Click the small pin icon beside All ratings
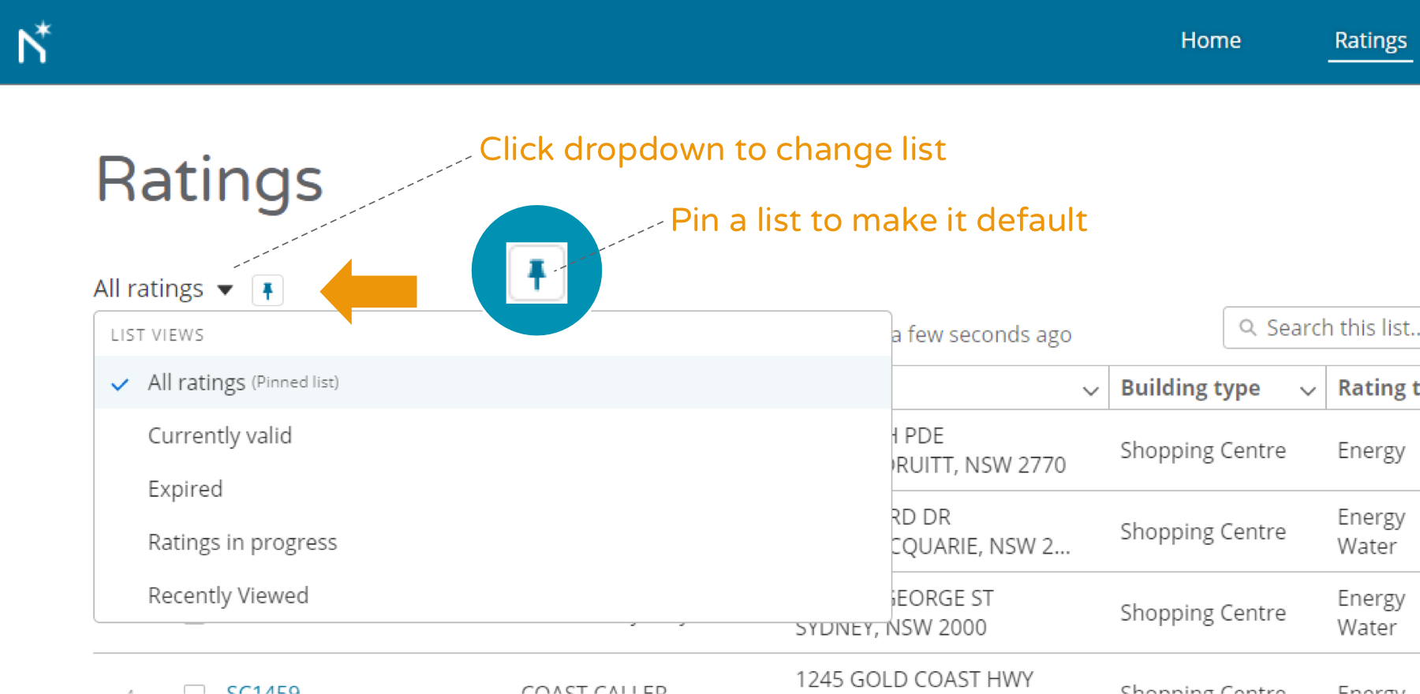Viewport: 1420px width, 694px height. click(267, 290)
